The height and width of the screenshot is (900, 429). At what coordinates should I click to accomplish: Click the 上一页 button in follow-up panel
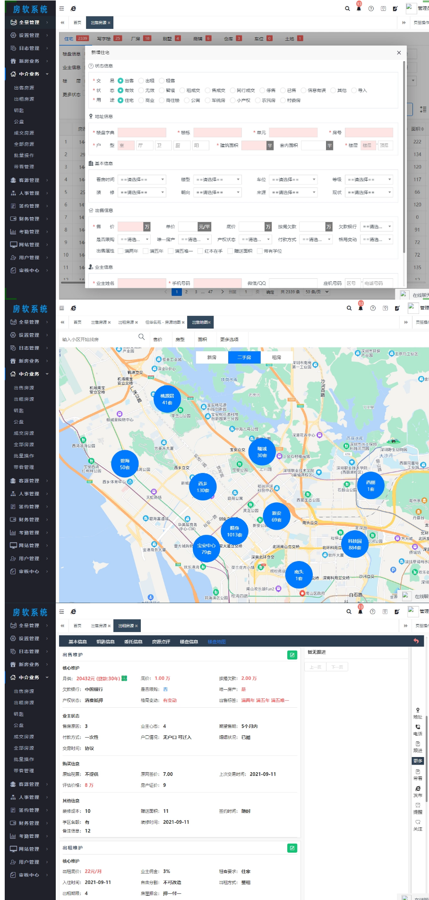315,667
